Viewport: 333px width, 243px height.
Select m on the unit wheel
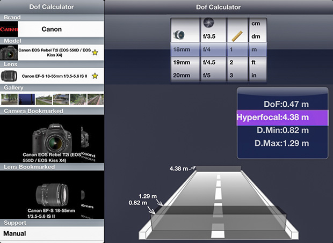[x=254, y=49]
